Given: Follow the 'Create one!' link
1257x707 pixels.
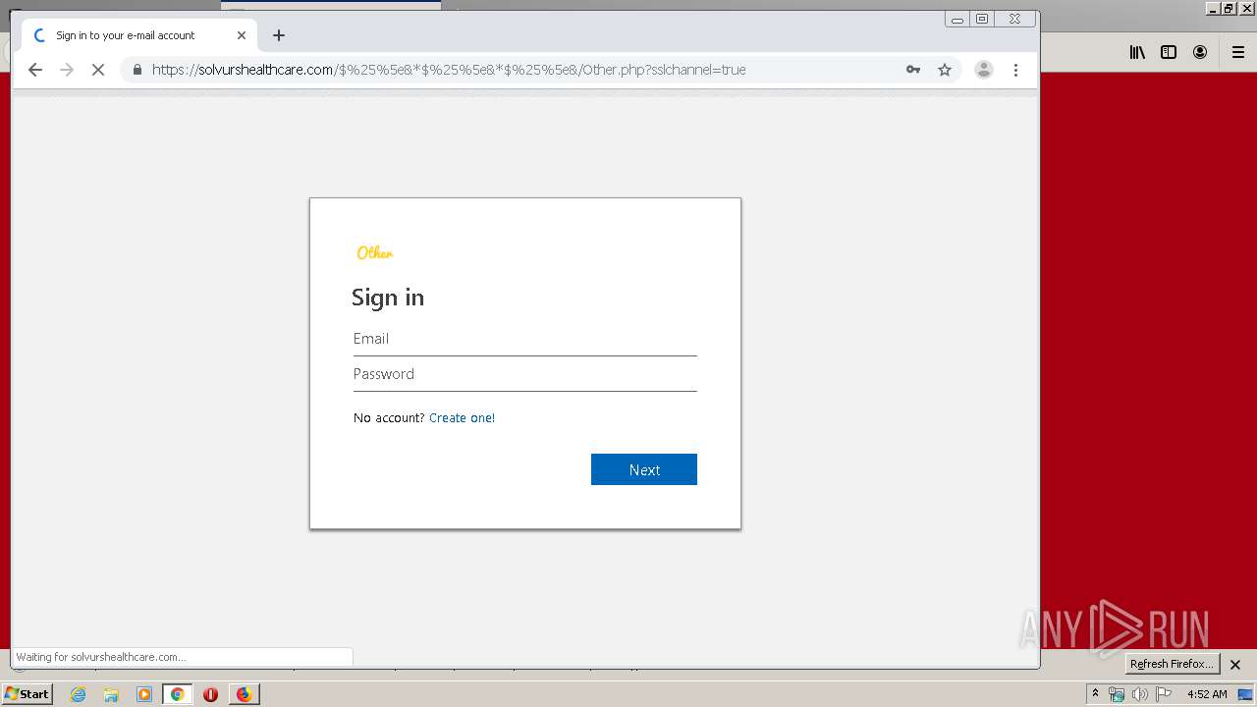Looking at the screenshot, I should [462, 417].
